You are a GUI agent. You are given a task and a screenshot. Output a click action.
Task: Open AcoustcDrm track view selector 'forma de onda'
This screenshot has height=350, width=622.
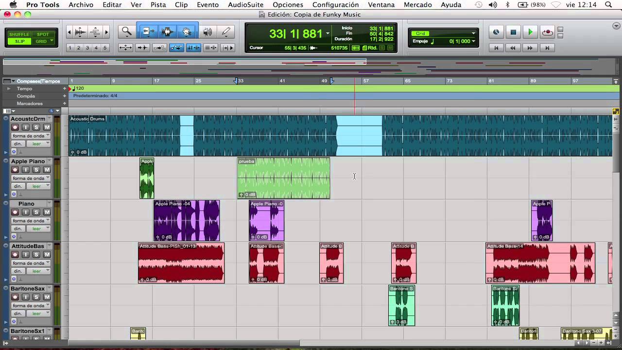tap(31, 136)
